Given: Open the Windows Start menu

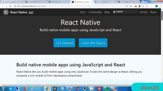Looking at the screenshot, I should 3,89.
